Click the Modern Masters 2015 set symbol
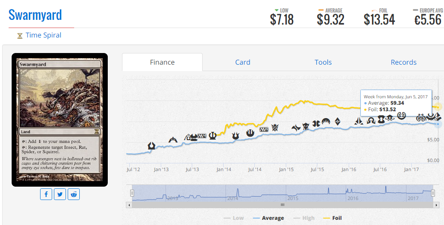444x225 pixels. [316, 123]
